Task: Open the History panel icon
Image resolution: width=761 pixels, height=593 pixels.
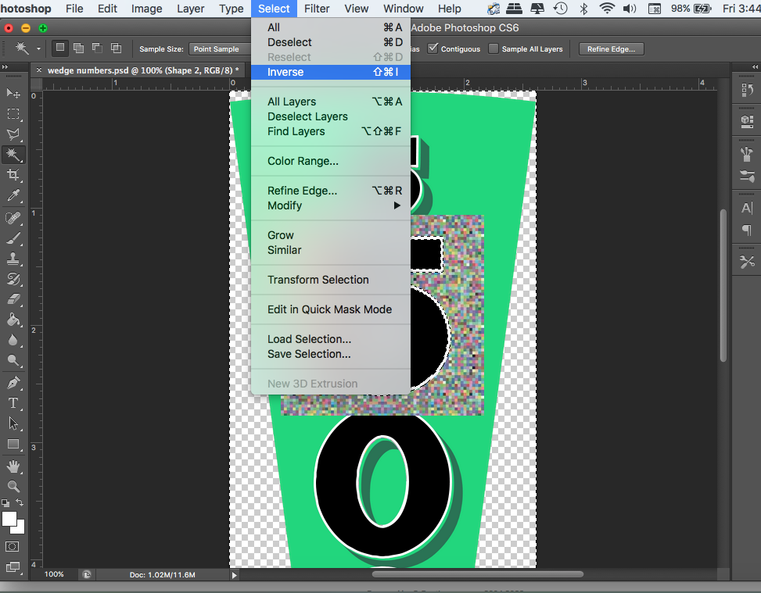Action: [747, 90]
